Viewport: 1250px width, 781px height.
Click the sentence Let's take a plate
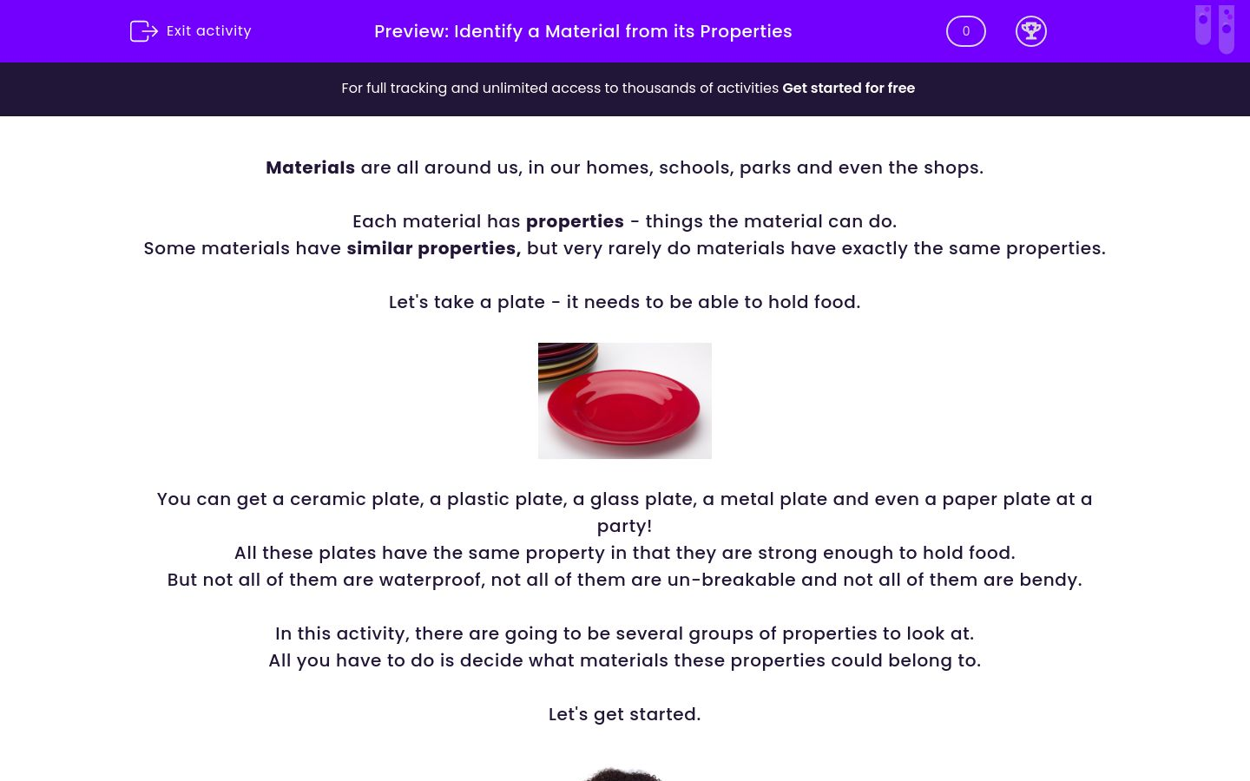[x=625, y=302]
